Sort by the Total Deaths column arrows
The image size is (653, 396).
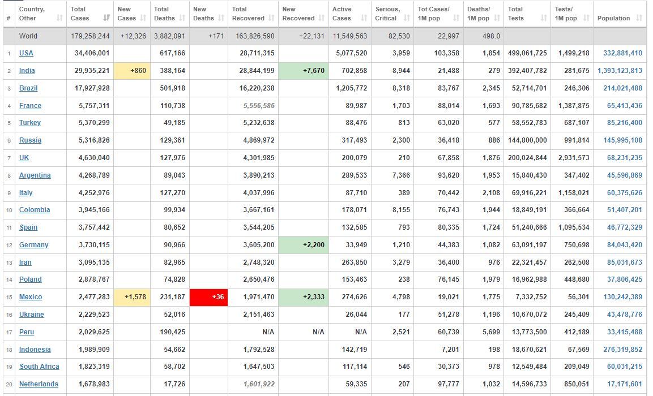182,18
